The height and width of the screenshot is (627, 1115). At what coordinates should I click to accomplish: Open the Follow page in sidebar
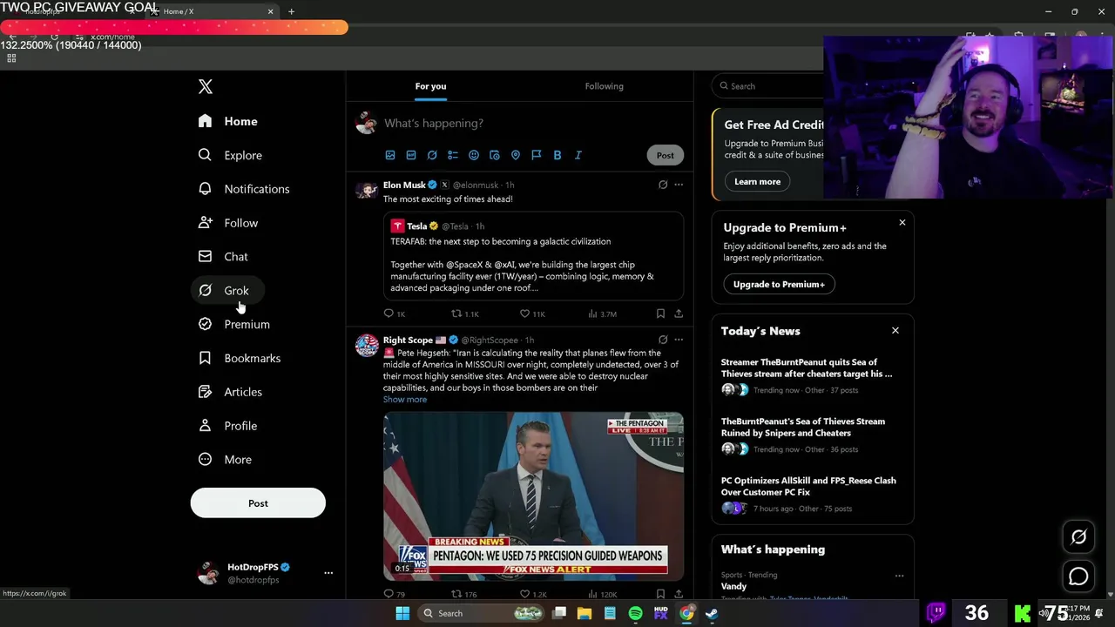pyautogui.click(x=228, y=223)
